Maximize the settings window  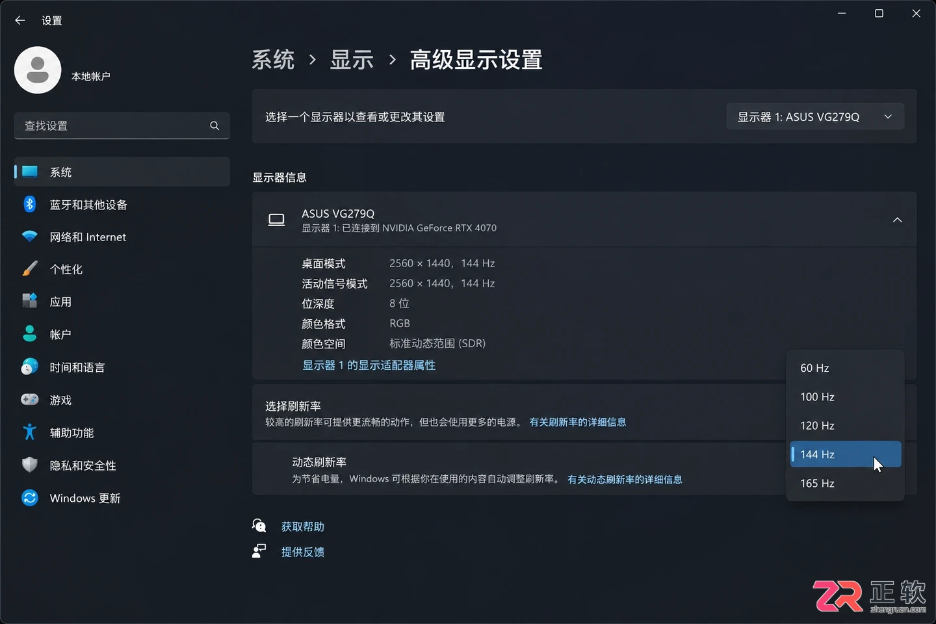[879, 13]
